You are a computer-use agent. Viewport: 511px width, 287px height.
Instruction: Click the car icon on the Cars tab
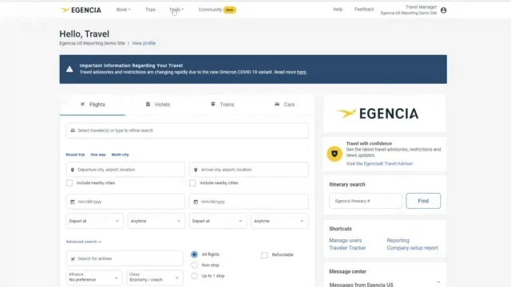(x=277, y=104)
